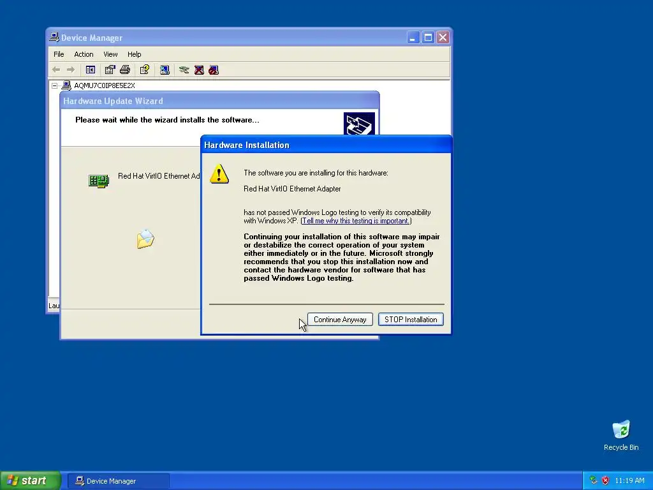Select the AQMU7C0IP8E5E2X computer name
Image resolution: width=653 pixels, height=490 pixels.
coord(105,85)
